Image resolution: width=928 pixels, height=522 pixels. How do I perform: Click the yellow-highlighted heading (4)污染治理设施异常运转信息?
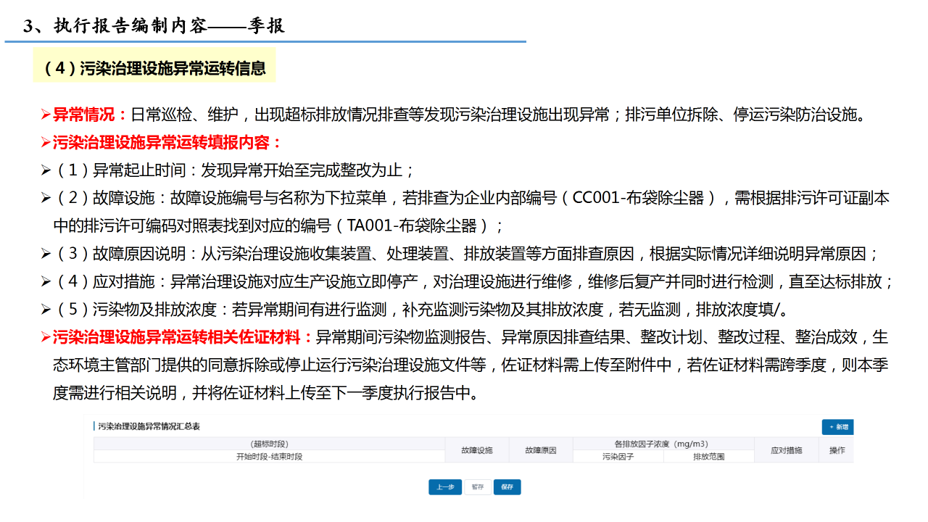click(154, 68)
